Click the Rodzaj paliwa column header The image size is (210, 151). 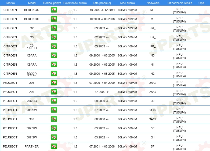click(x=52, y=3)
